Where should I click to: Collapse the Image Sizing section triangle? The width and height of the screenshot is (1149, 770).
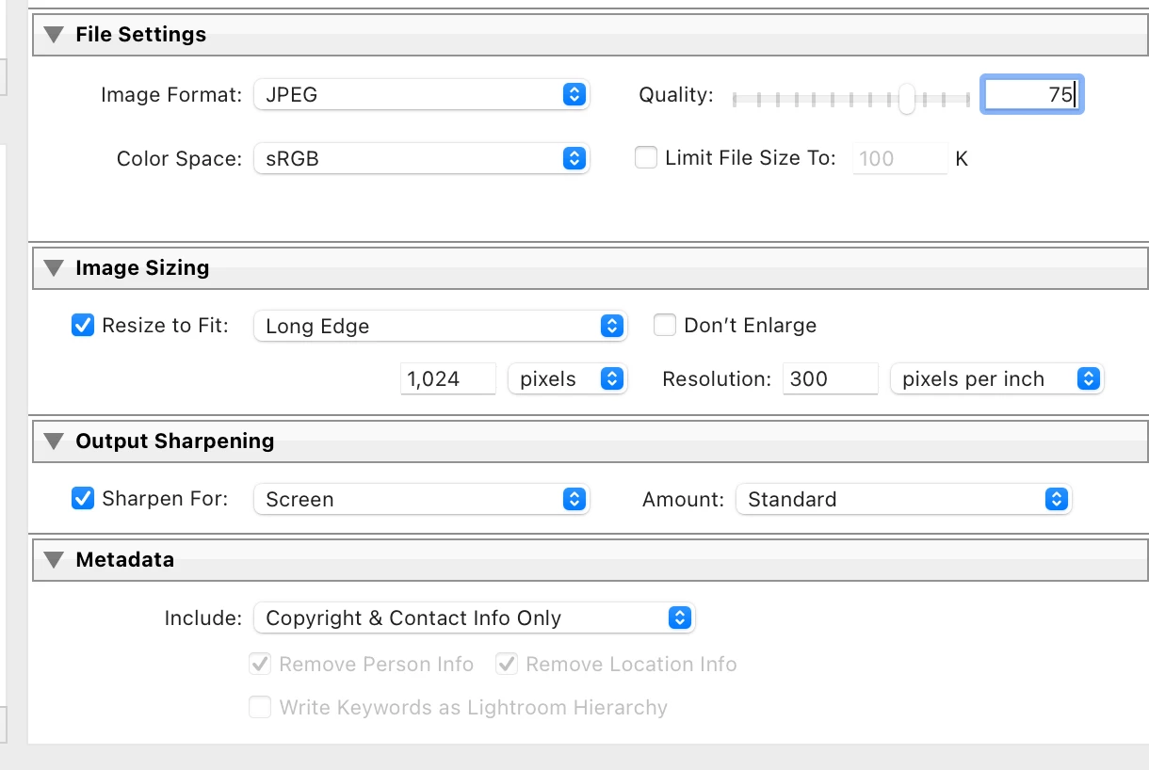pyautogui.click(x=55, y=268)
